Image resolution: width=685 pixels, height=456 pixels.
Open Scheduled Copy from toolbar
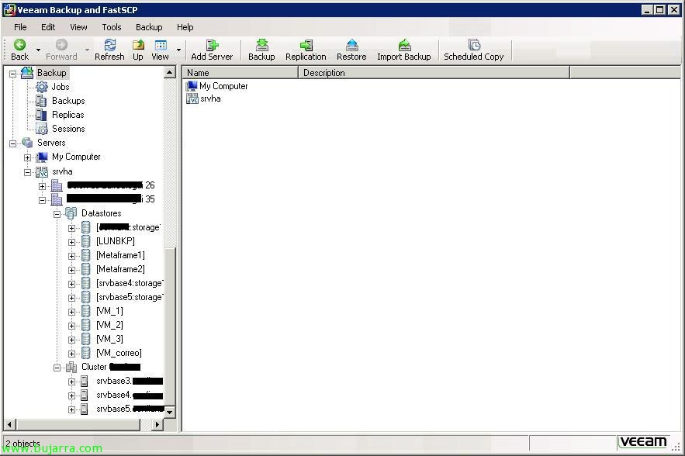(474, 44)
